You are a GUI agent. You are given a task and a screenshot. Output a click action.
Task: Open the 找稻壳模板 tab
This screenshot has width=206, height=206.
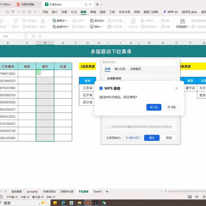tap(28, 4)
